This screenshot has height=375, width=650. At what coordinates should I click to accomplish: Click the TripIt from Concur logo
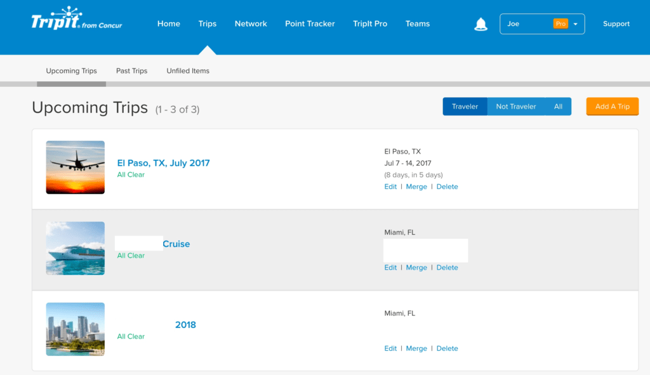77,18
